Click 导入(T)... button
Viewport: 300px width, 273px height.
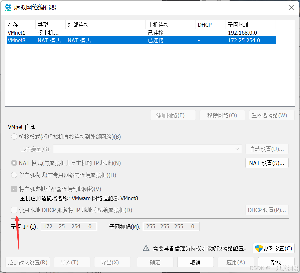(72, 262)
